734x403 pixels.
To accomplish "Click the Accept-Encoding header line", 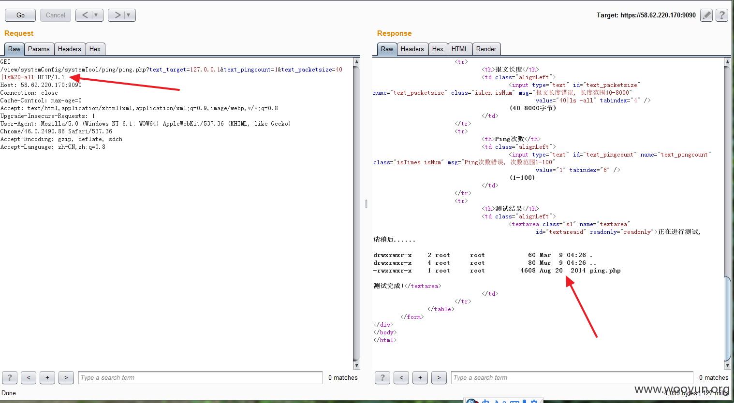I will [x=61, y=139].
